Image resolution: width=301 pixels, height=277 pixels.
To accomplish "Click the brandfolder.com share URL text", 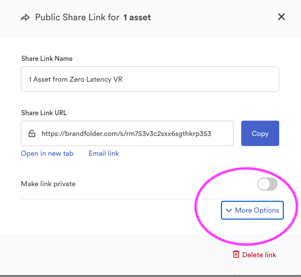I will tap(126, 133).
